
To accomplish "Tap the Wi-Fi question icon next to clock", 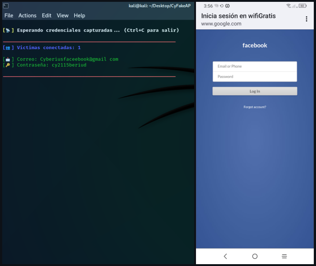I will pyautogui.click(x=216, y=6).
